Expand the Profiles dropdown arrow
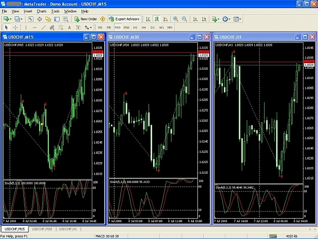Viewport: 318px width, 239px height. (x=21, y=19)
